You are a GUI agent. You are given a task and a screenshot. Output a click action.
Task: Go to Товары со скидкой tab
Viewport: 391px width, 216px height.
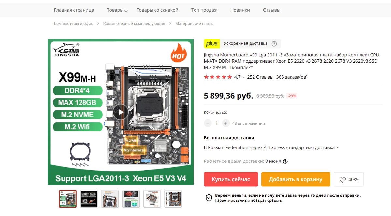[x=157, y=10]
